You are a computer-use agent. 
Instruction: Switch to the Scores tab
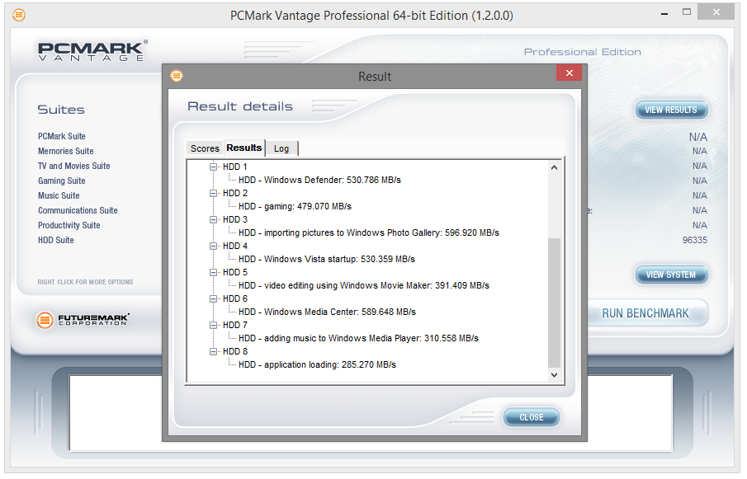205,148
